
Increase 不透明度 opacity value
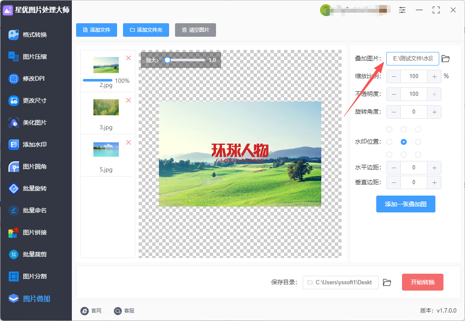click(434, 94)
